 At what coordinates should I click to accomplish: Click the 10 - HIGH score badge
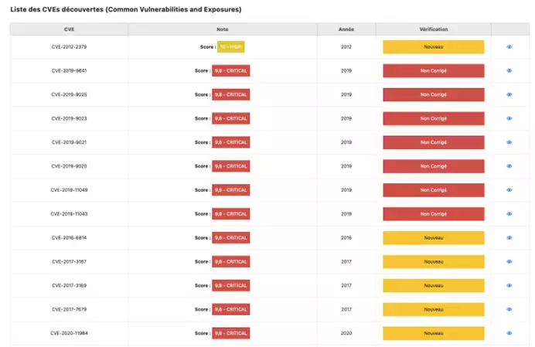click(x=231, y=46)
